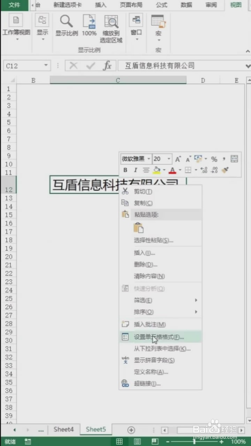
Task: Click the 宏 macros icon
Action: click(158, 21)
